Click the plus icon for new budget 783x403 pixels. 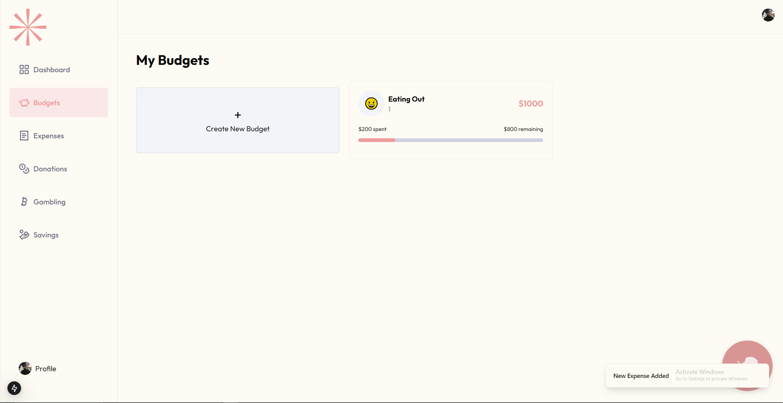[x=238, y=115]
